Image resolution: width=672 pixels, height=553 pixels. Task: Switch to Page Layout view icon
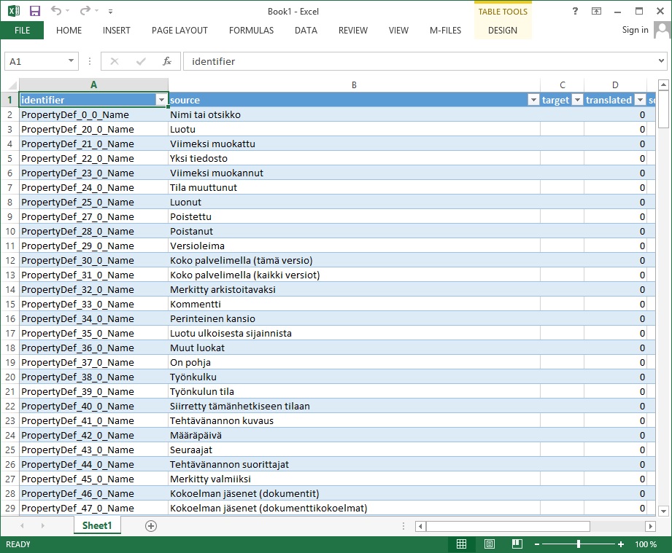[489, 544]
